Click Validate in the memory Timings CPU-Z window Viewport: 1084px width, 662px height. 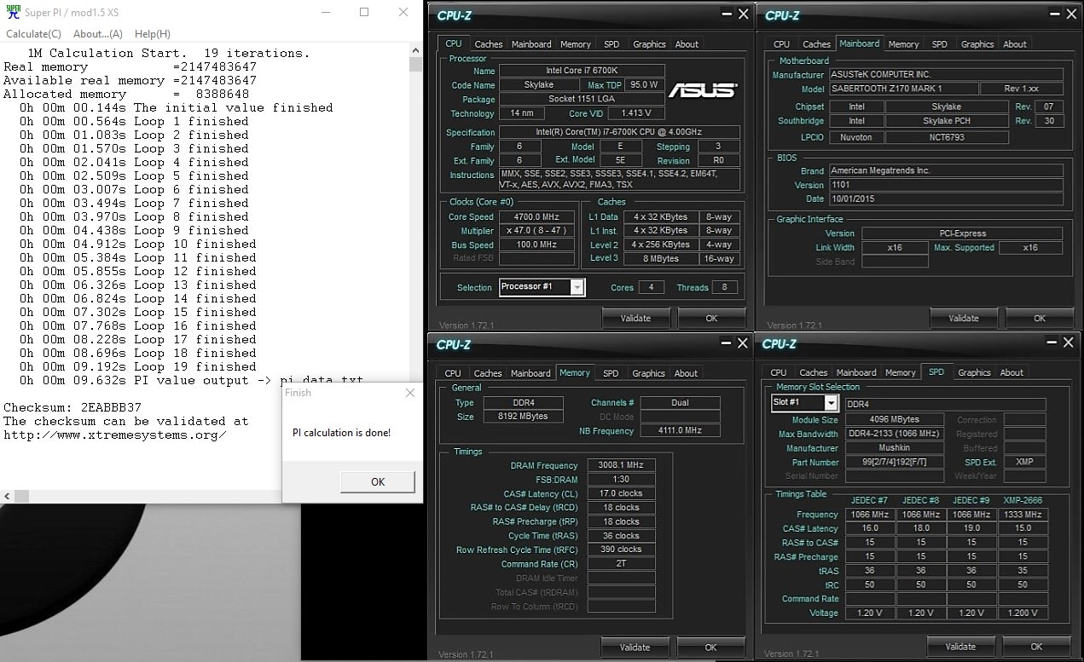(635, 648)
